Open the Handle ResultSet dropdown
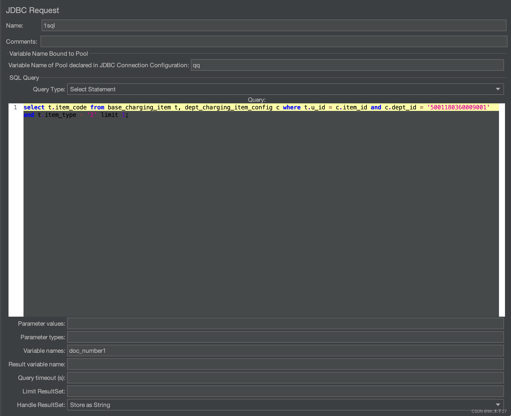Screen dimensions: 511x416 (285, 405)
